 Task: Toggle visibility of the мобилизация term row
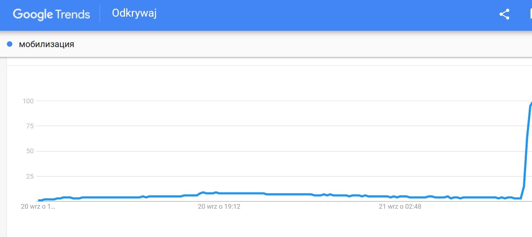coord(46,44)
